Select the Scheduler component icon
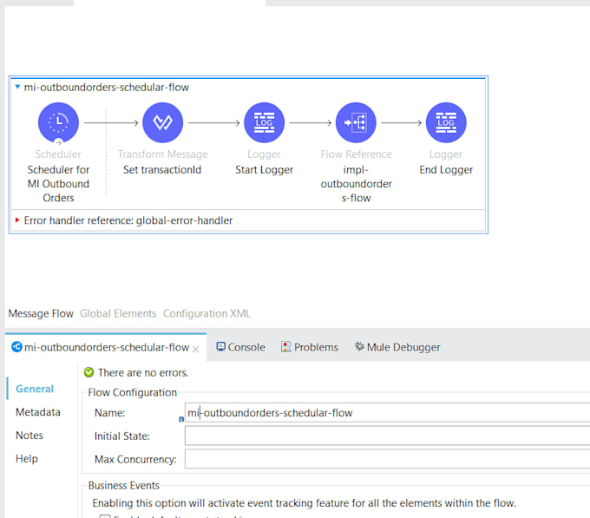 point(58,122)
